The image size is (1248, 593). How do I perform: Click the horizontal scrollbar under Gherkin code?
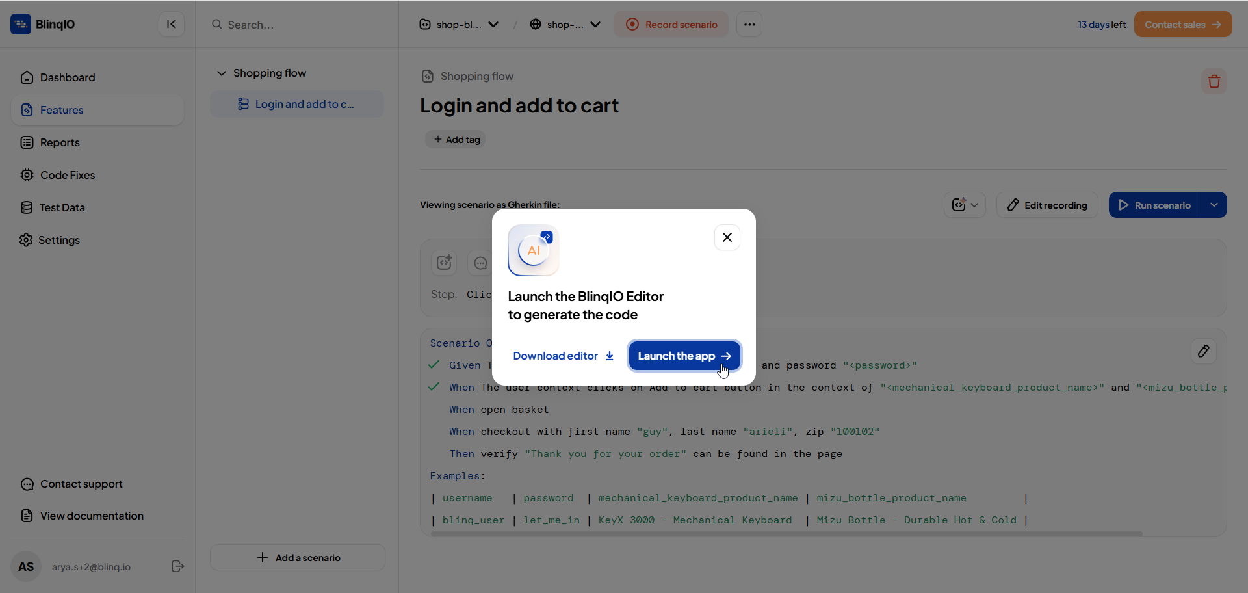click(x=786, y=534)
